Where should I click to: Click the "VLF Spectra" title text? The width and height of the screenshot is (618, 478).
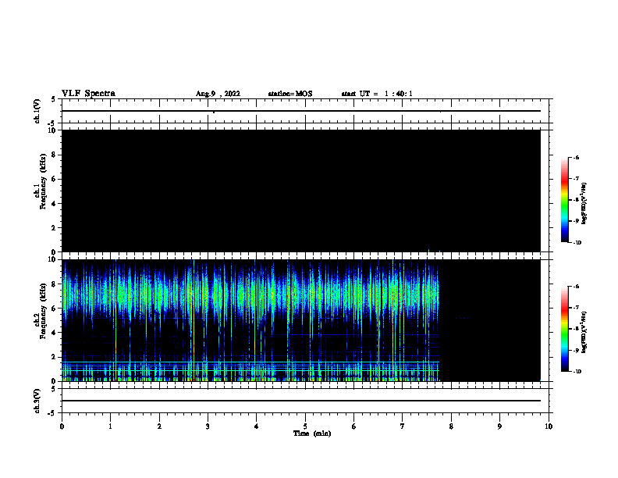[88, 94]
